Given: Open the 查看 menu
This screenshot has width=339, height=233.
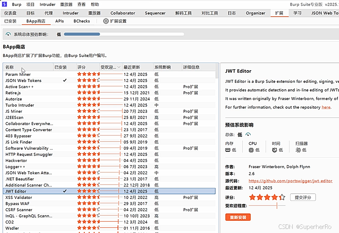Looking at the screenshot, I should coord(81,5).
